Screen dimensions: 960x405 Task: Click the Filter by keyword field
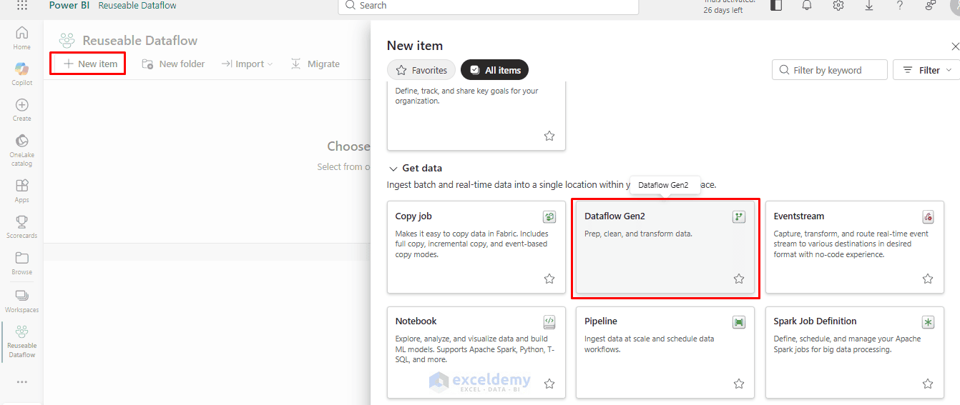tap(830, 70)
